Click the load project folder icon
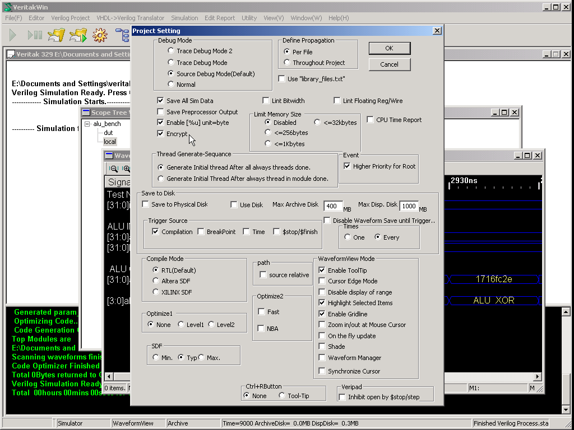 click(56, 36)
